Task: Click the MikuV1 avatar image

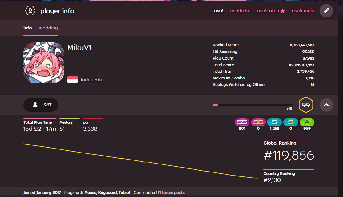Action: pos(44,63)
